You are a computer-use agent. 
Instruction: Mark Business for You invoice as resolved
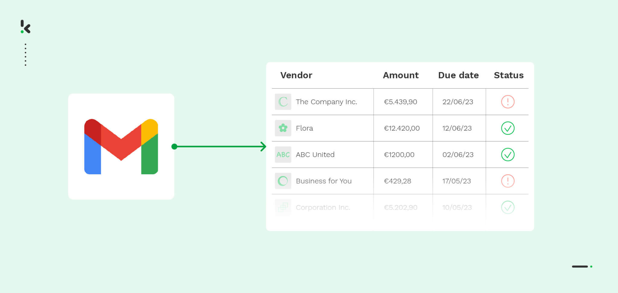tap(508, 181)
